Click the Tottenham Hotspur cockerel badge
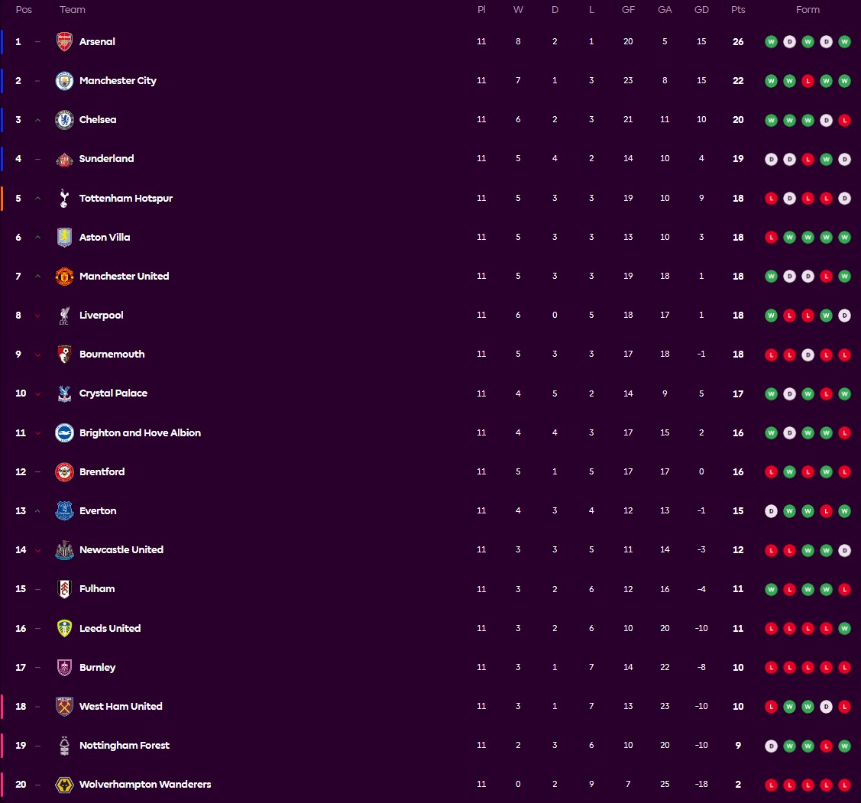The height and width of the screenshot is (803, 861). pyautogui.click(x=64, y=198)
